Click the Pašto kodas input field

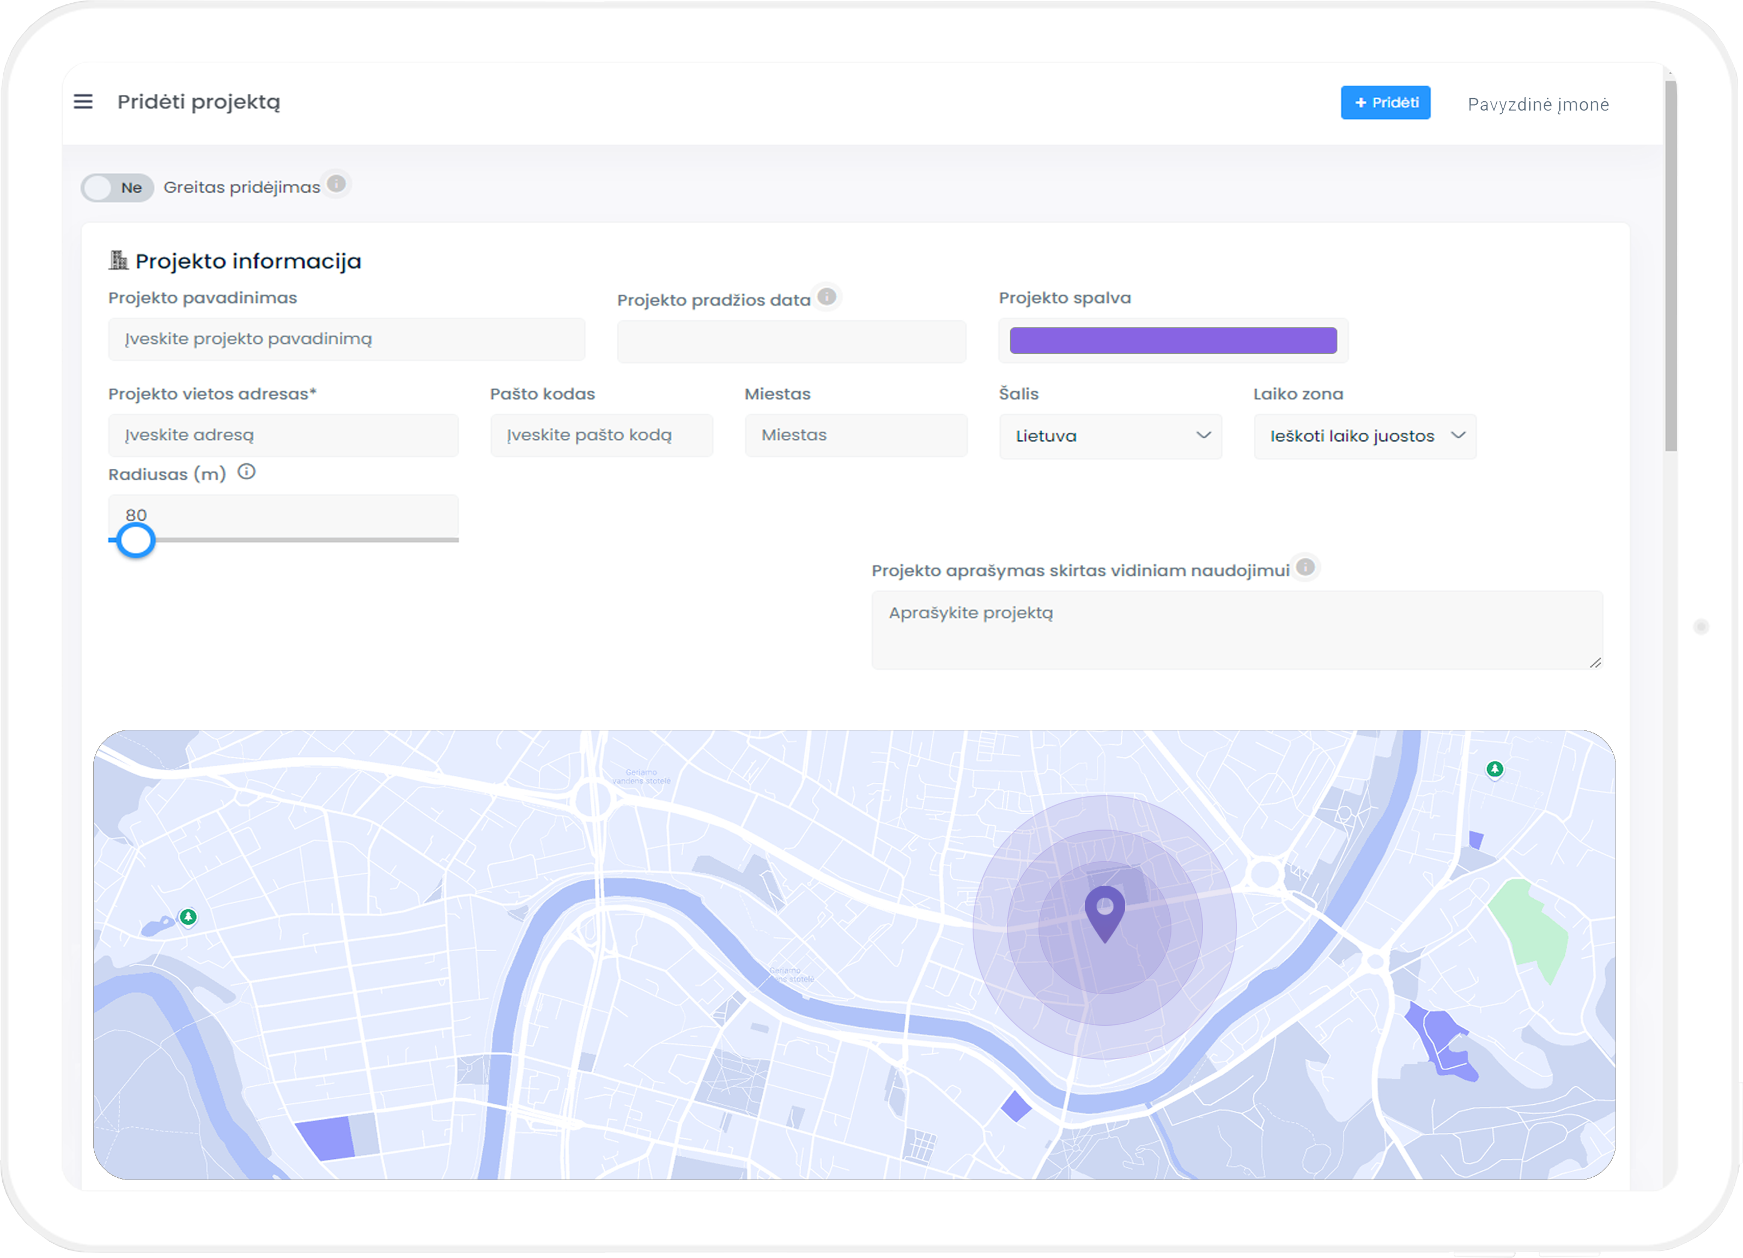point(601,435)
